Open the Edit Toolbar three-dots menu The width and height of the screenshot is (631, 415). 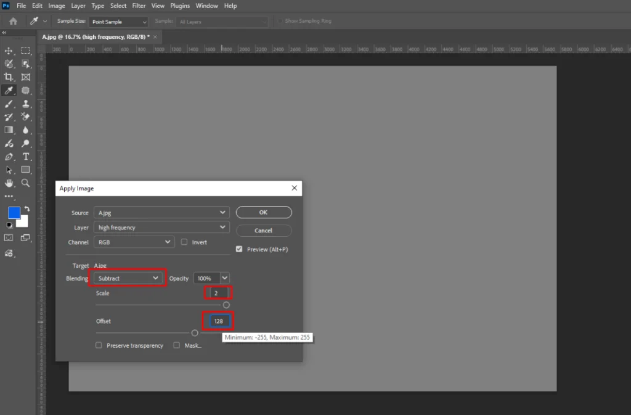9,197
